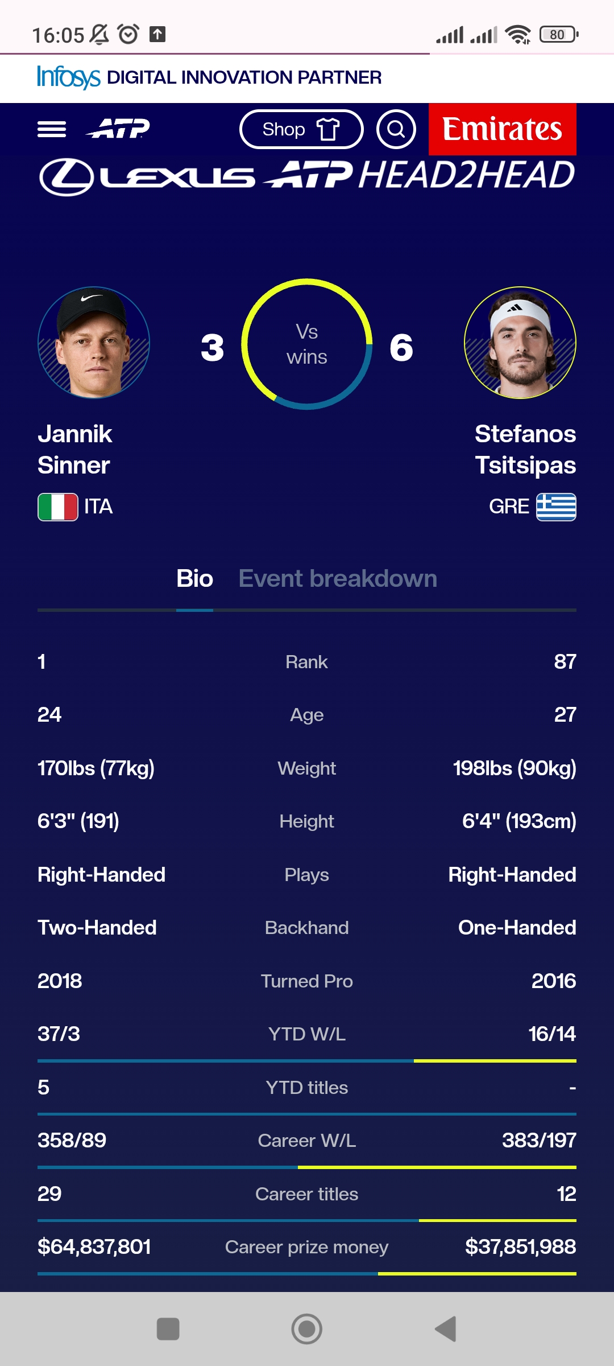This screenshot has width=614, height=1366.
Task: Tap the Italy flag icon
Action: tap(58, 507)
